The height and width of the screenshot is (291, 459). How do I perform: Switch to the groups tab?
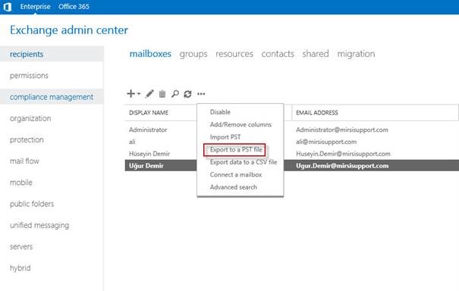(x=193, y=54)
